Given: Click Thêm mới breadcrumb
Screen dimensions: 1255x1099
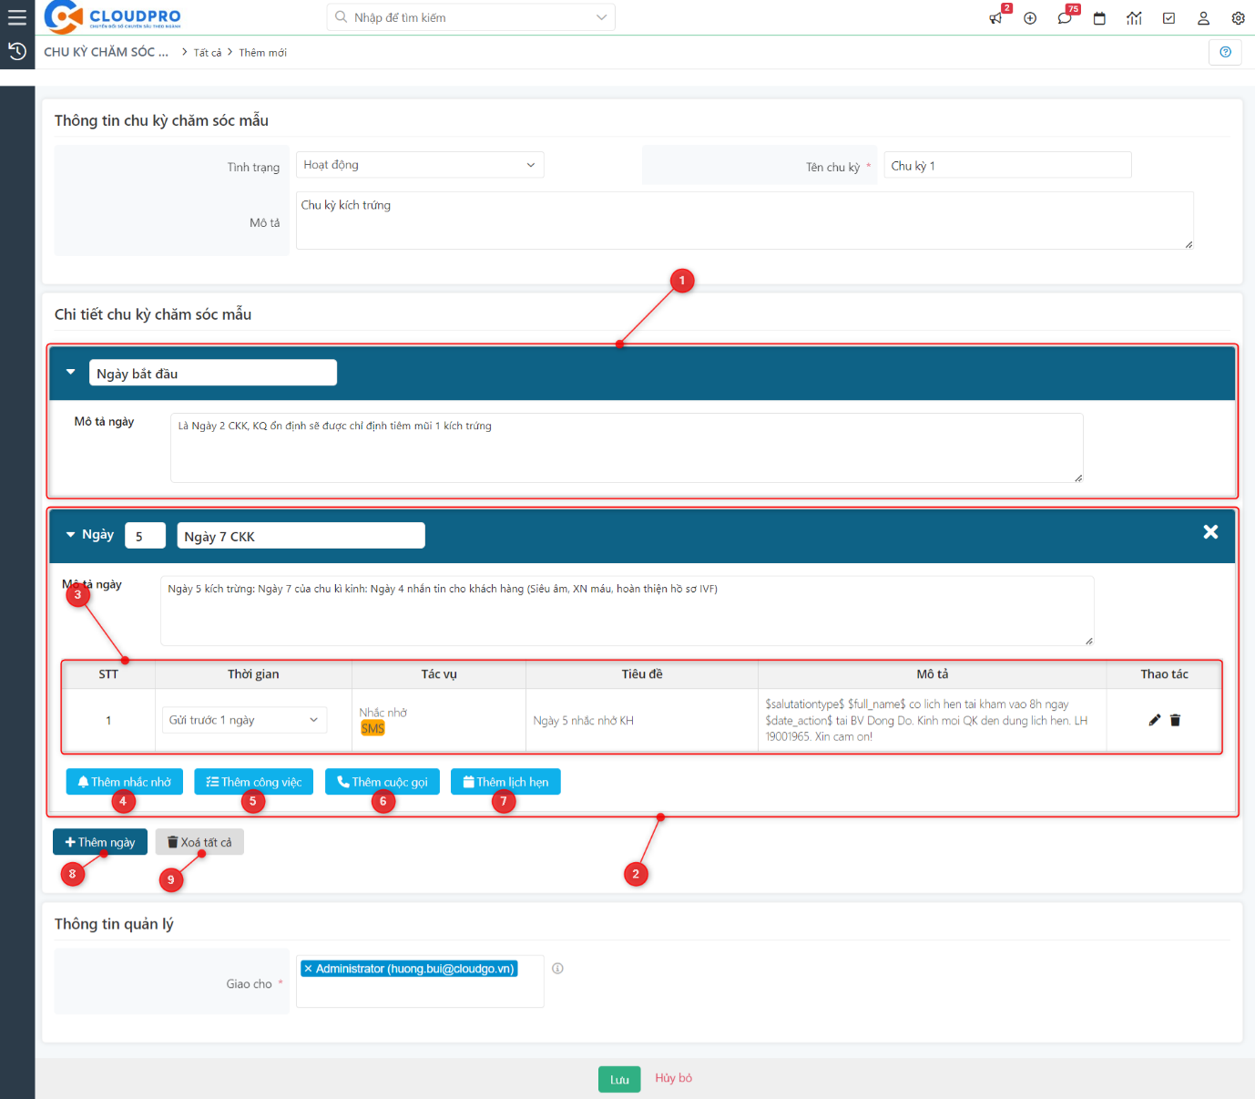Looking at the screenshot, I should tap(263, 53).
